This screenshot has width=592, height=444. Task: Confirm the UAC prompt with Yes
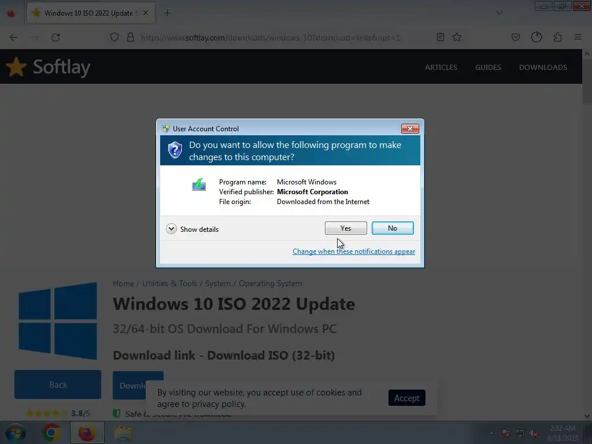pyautogui.click(x=346, y=228)
